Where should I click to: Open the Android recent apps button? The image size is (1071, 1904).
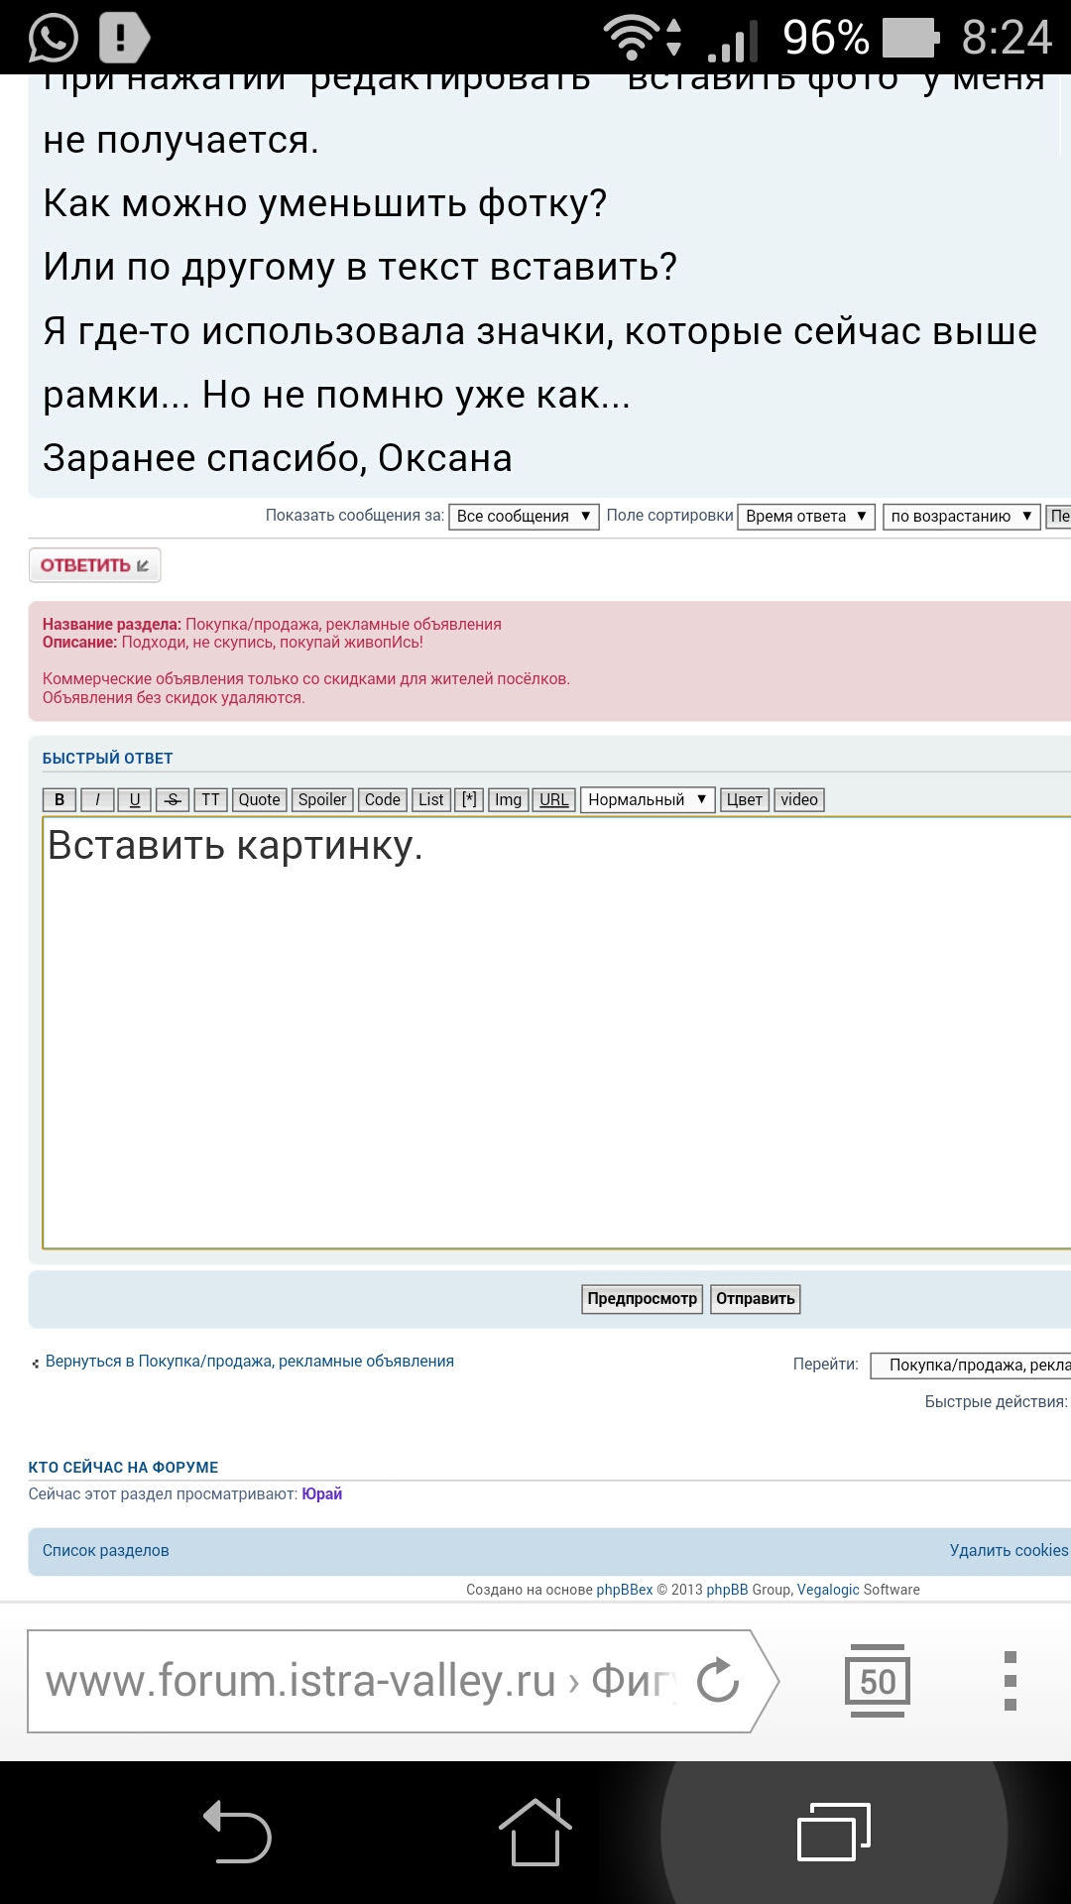point(833,1833)
